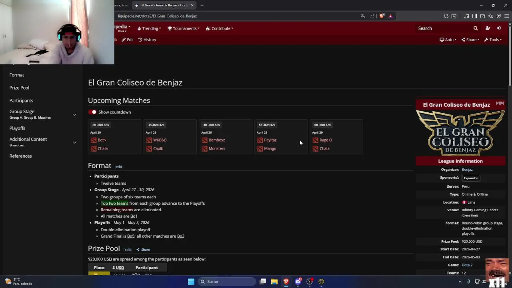Close the El Gran Coliseo de Benjaz tab
Viewport: 512px width, 288px height.
tap(192, 5)
